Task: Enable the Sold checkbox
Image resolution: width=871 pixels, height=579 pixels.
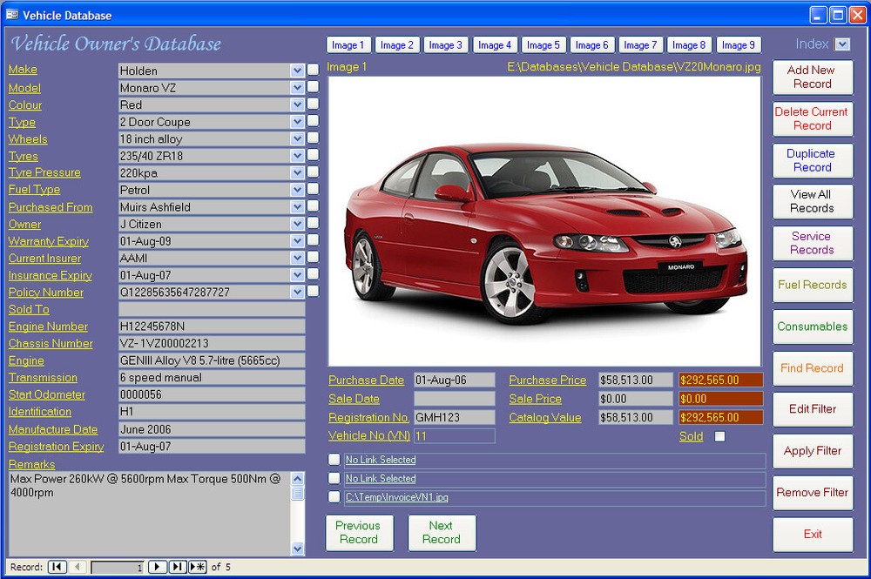Action: pyautogui.click(x=719, y=437)
